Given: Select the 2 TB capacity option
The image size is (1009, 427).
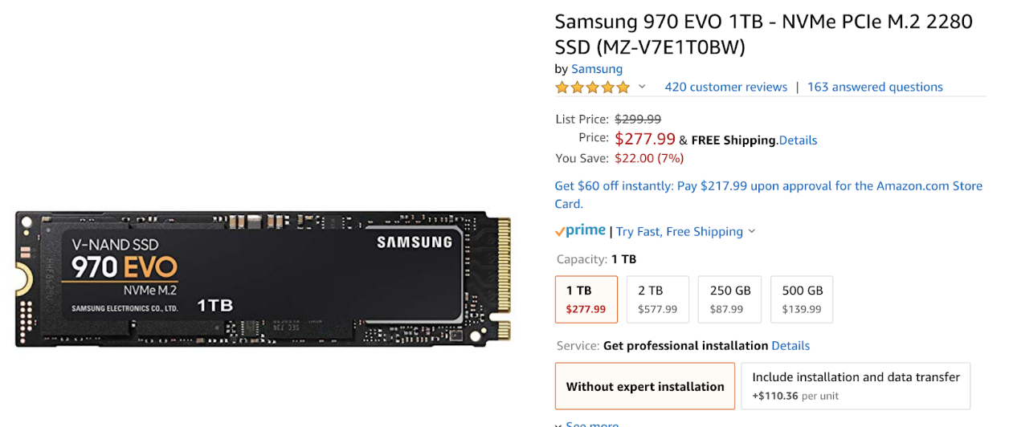Looking at the screenshot, I should point(658,299).
